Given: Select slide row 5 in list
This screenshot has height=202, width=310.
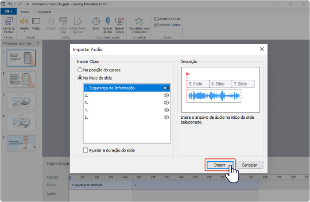Looking at the screenshot, I should pos(127,117).
